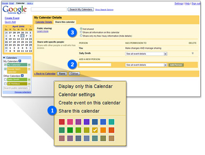Screen dimensions: 205x155
Task: Open the Gmail link in top bar
Action: [11, 3]
